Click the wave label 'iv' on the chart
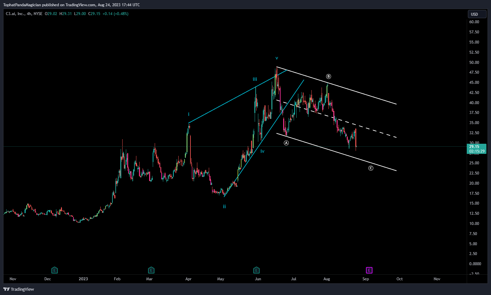 (262, 151)
